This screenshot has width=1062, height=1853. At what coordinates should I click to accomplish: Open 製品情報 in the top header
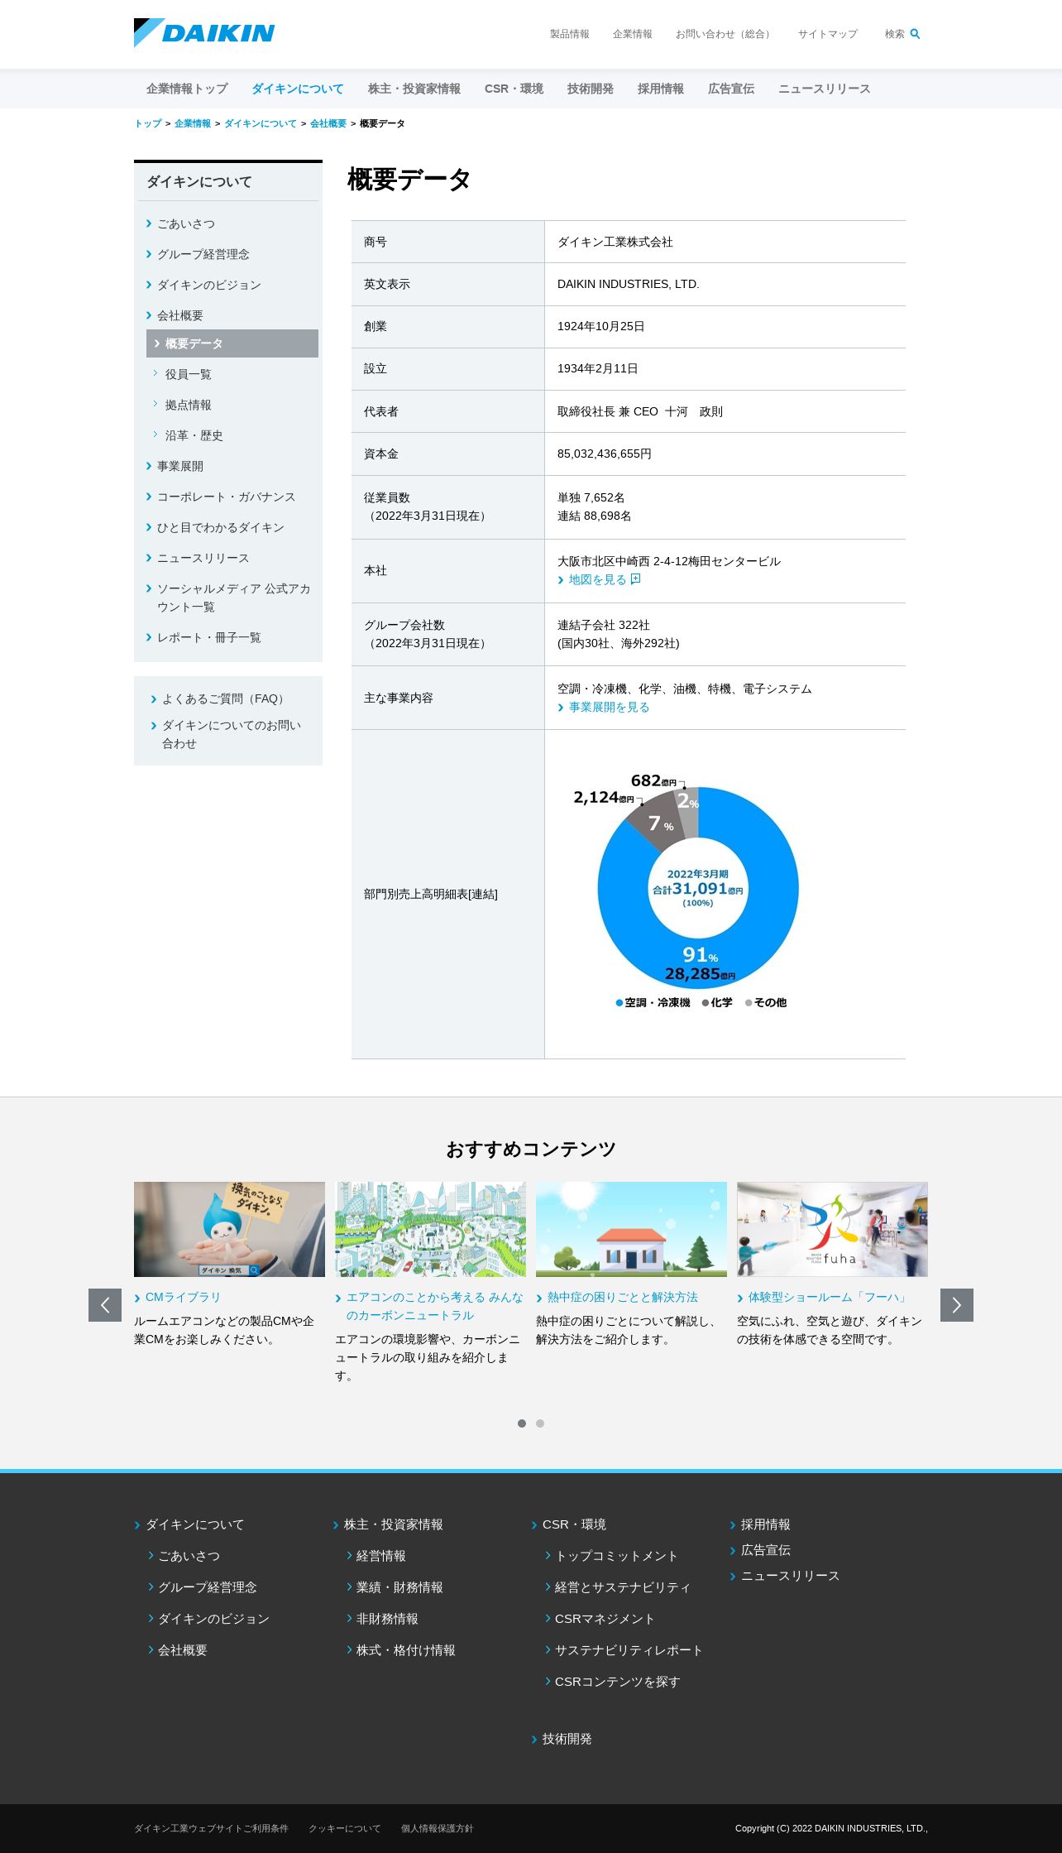click(x=570, y=34)
